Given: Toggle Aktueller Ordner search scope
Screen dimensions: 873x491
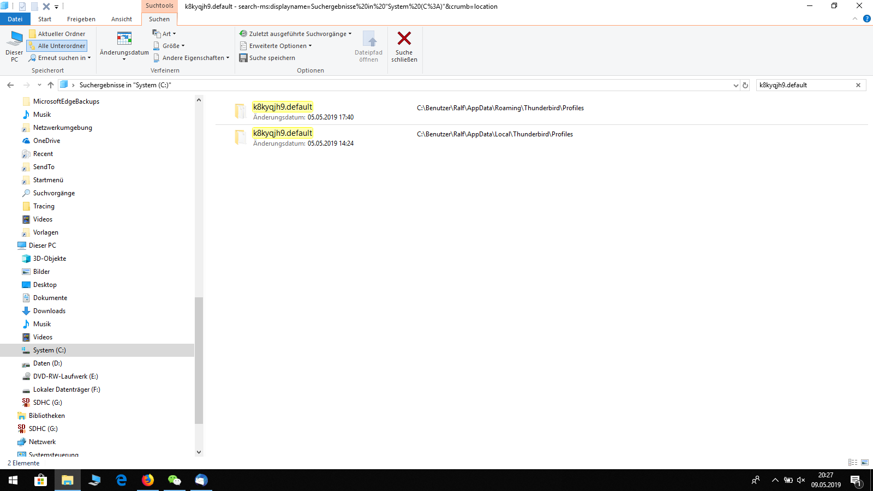Looking at the screenshot, I should [57, 34].
